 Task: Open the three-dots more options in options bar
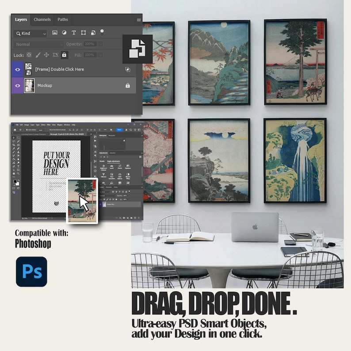[x=105, y=130]
